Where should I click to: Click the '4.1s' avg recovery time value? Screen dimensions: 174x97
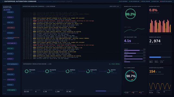(x=128, y=41)
